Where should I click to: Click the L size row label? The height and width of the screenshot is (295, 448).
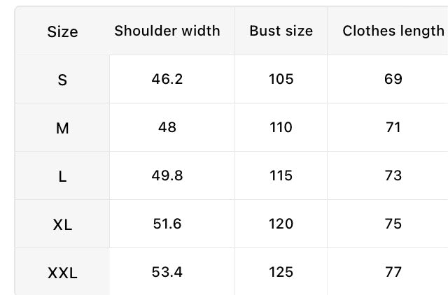pos(62,176)
